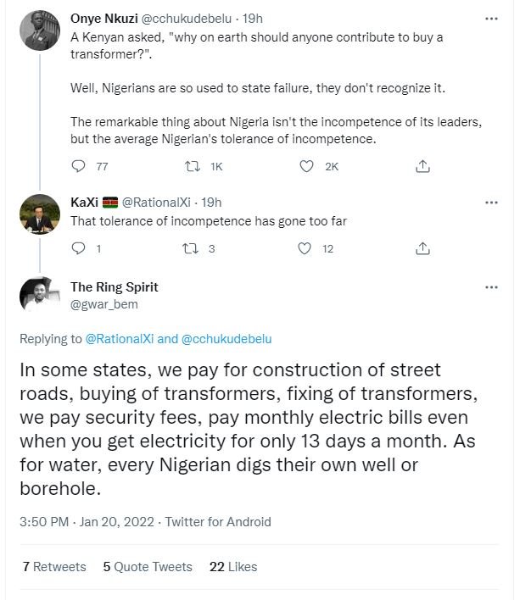Expand more menu on The Ring Spirit's tweet
This screenshot has width=520, height=600.
(490, 286)
